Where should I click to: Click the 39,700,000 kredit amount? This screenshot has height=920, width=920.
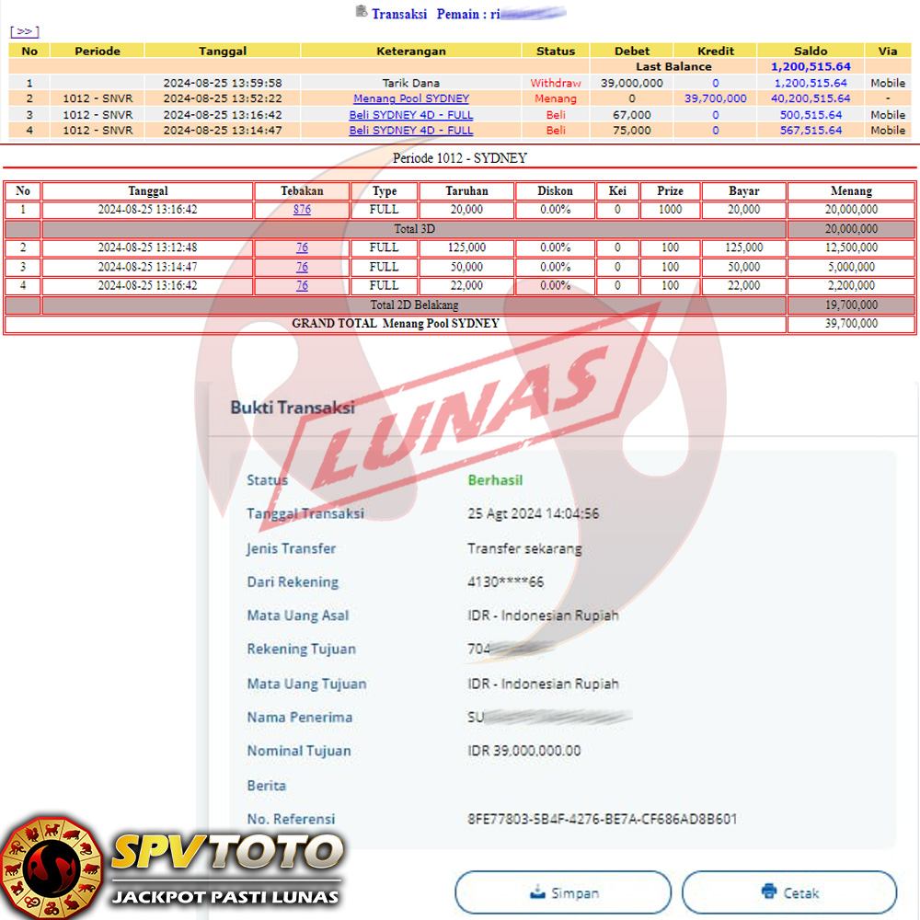(x=716, y=98)
